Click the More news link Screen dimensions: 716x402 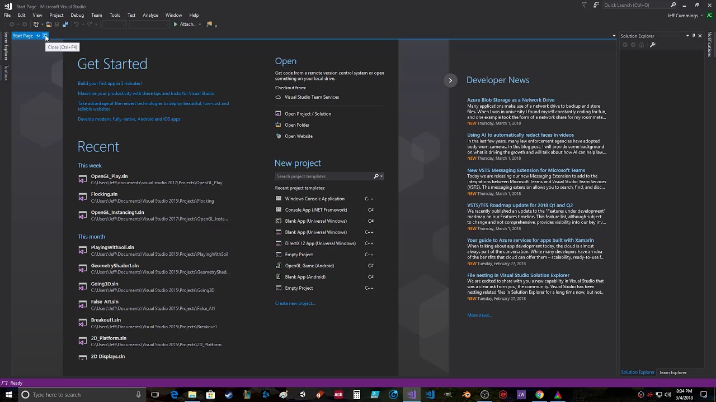coord(479,315)
